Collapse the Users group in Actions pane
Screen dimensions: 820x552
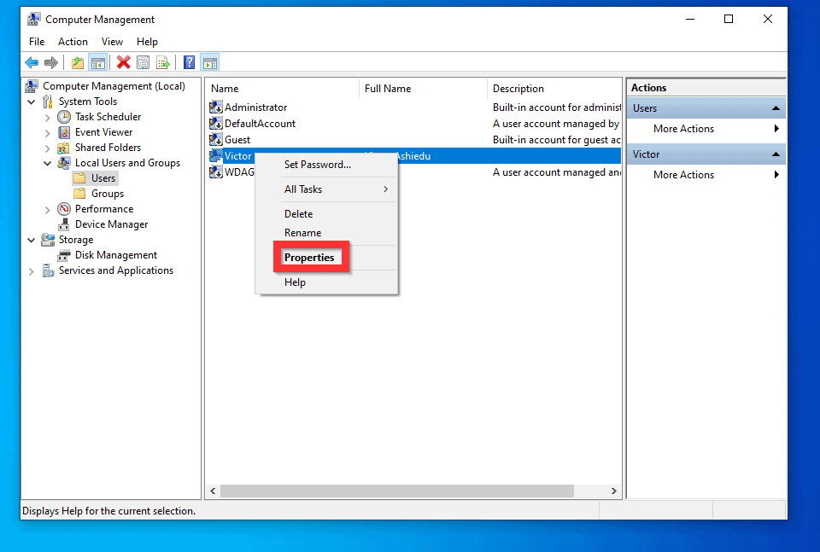point(776,107)
